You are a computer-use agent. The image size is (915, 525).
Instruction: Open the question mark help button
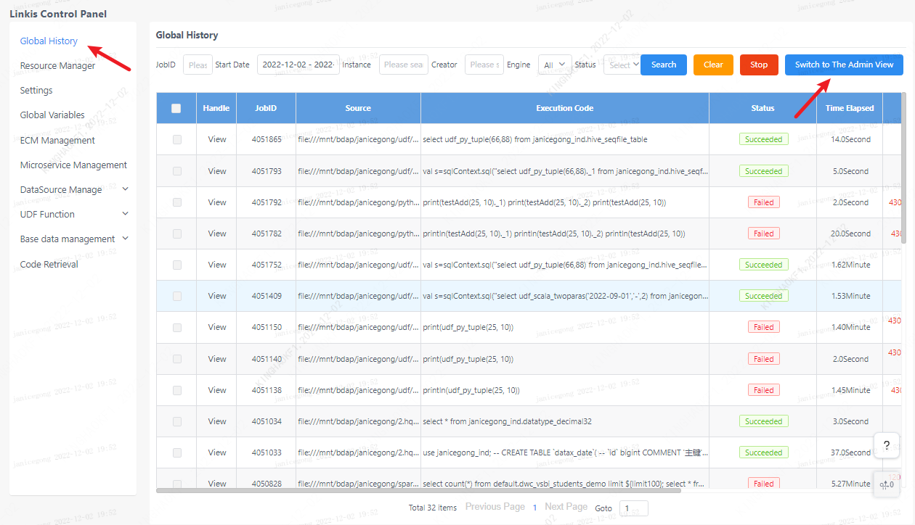click(887, 445)
